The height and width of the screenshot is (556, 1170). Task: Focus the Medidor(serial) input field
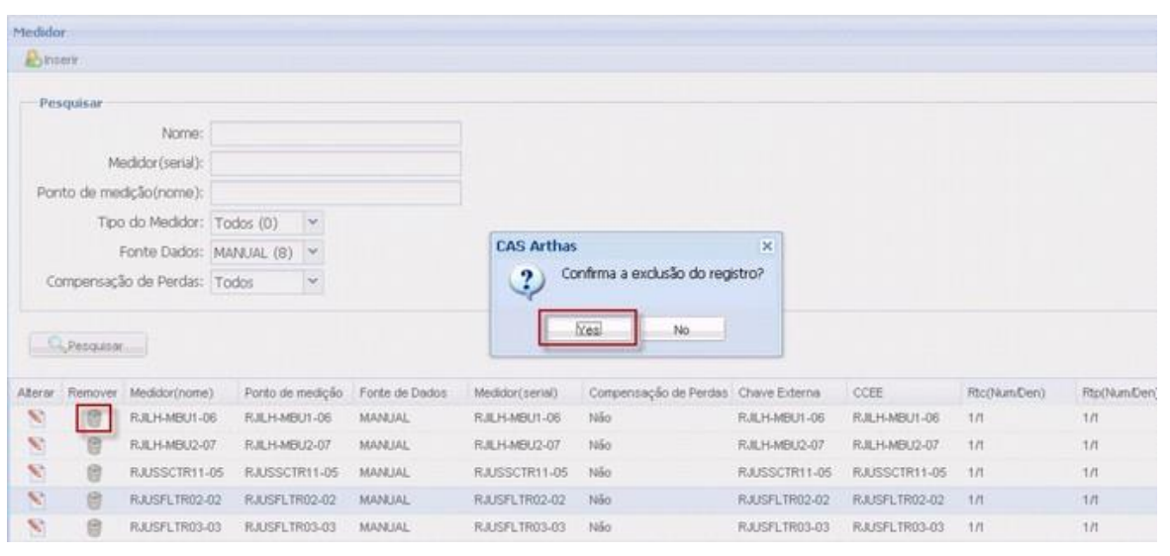point(336,162)
